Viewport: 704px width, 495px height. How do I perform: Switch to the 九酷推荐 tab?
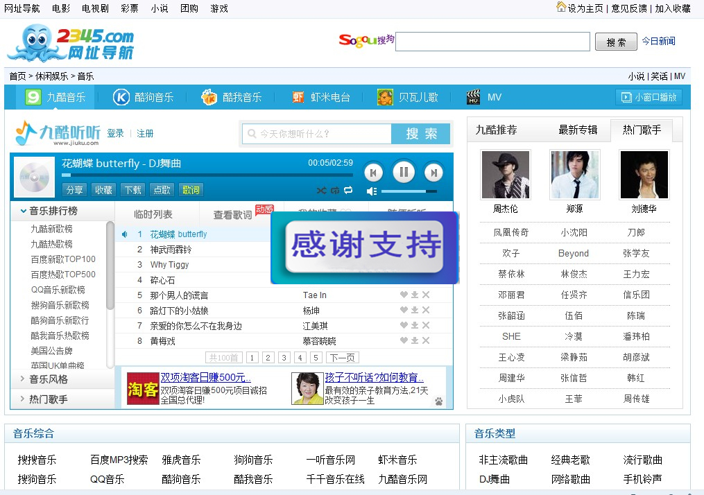tap(496, 130)
